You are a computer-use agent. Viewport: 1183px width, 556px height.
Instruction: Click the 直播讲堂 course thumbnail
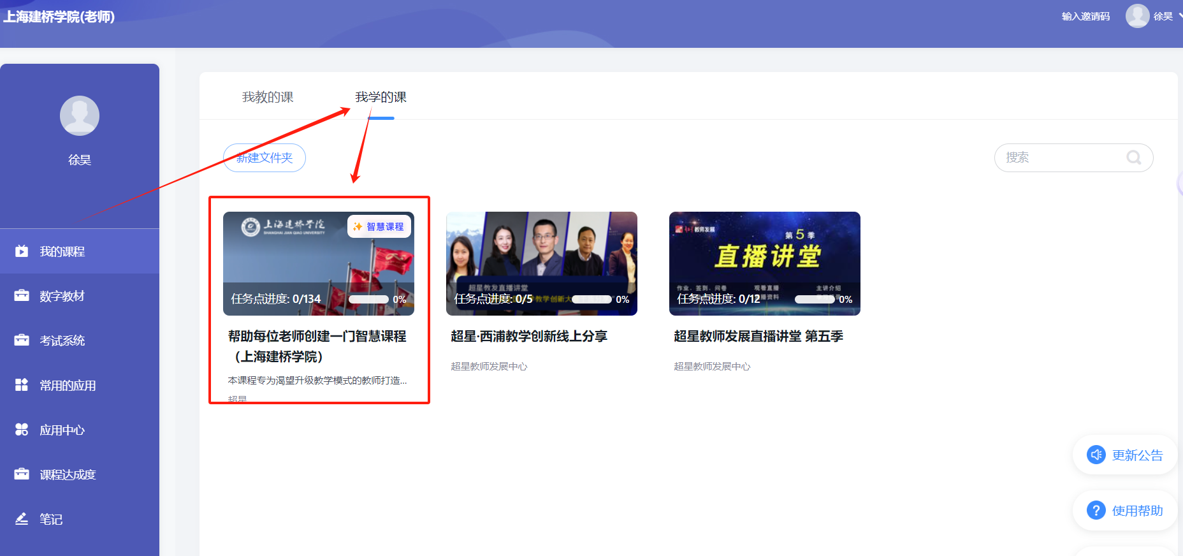[764, 263]
